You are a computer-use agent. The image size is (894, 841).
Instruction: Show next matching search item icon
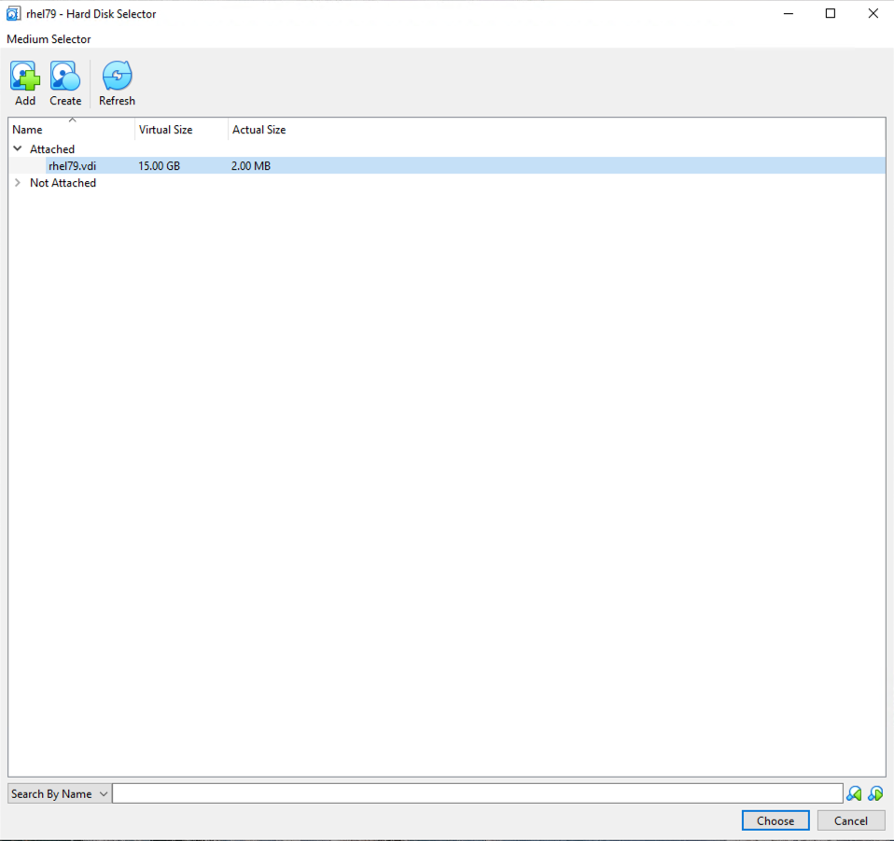(875, 793)
